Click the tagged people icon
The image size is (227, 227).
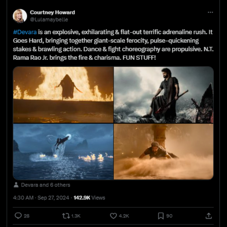(x=16, y=185)
